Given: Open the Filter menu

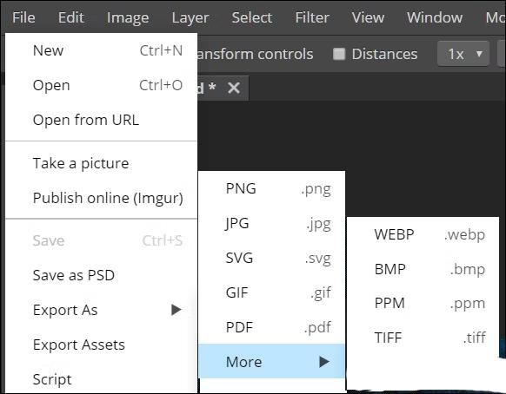Looking at the screenshot, I should [312, 17].
